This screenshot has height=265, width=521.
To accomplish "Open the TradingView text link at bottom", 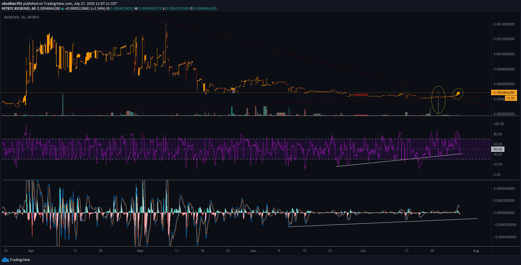I will (20, 260).
